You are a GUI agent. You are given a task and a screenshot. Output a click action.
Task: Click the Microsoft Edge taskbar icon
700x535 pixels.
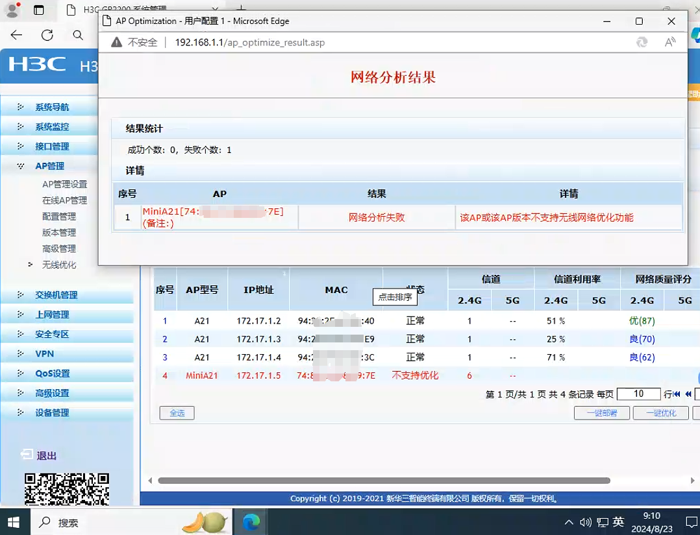[x=251, y=522]
